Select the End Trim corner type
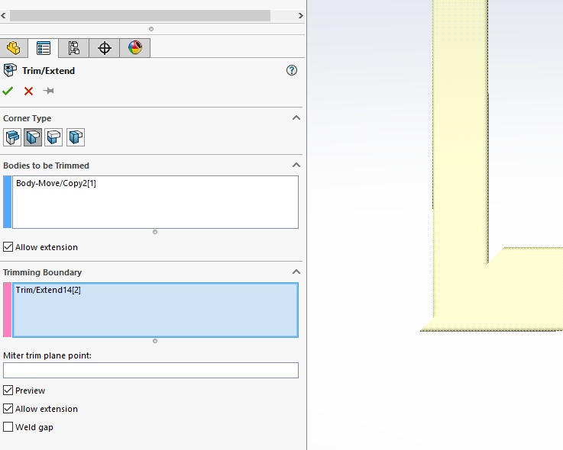Image resolution: width=563 pixels, height=450 pixels. 12,137
